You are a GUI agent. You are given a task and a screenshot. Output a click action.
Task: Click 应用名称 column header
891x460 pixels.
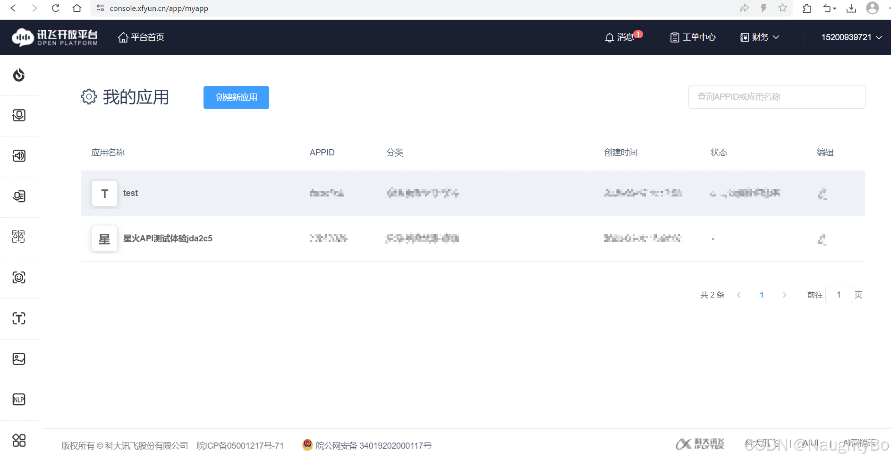point(108,153)
